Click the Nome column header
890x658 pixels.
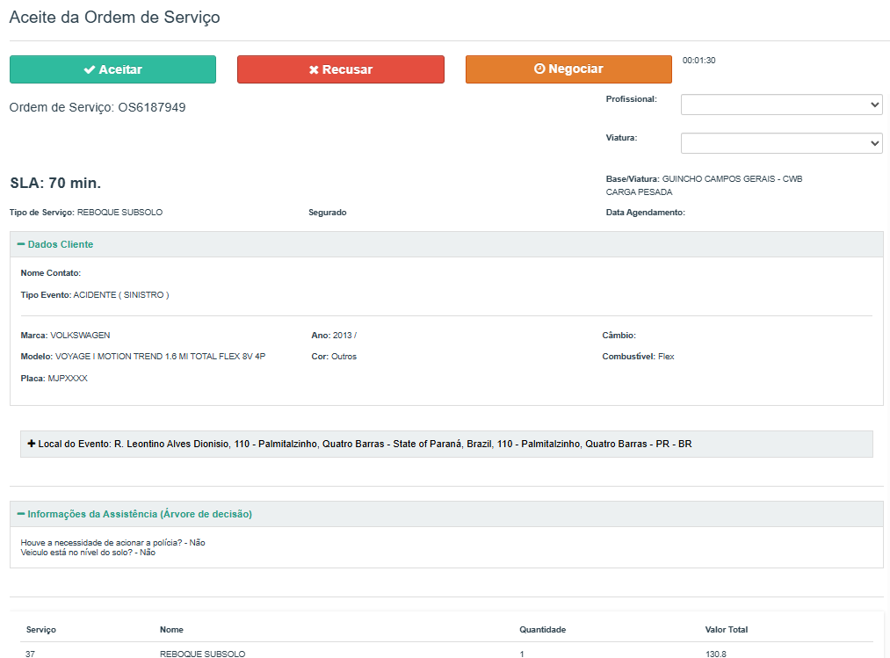pos(171,630)
